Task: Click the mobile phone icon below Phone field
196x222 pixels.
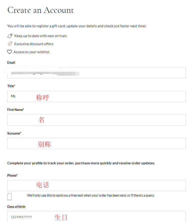Action: pos(10,197)
